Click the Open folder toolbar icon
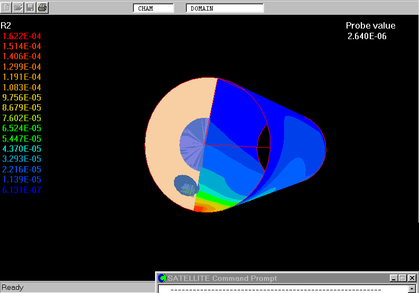This screenshot has width=419, height=293. click(19, 7)
